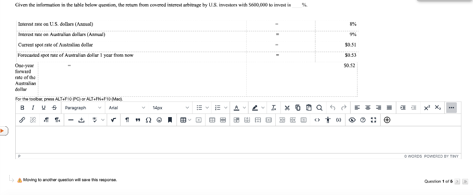Toggle bold formatting
The height and width of the screenshot is (195, 473).
click(22, 108)
